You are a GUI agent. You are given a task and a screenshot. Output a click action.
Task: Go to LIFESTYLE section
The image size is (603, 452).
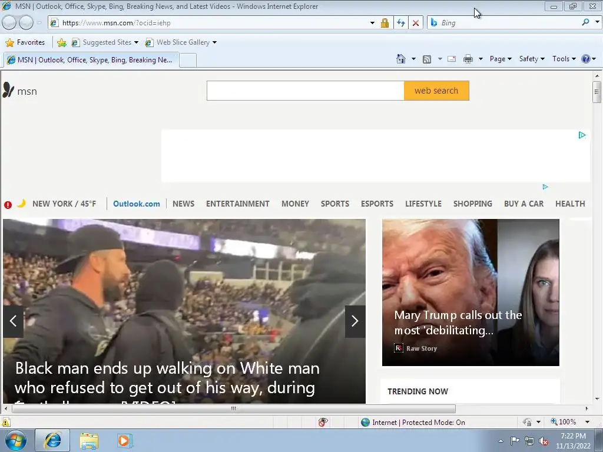pos(423,204)
